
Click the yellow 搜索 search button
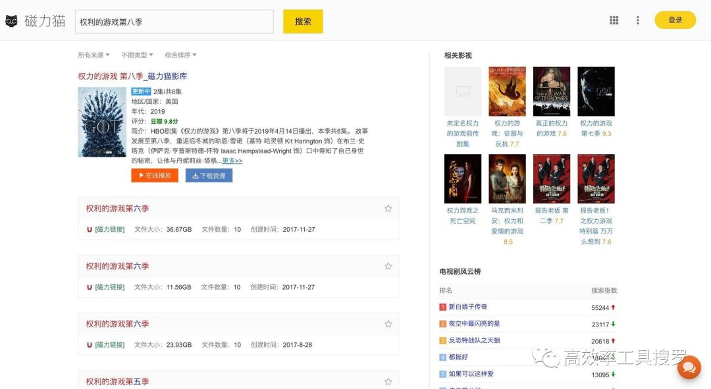[303, 21]
